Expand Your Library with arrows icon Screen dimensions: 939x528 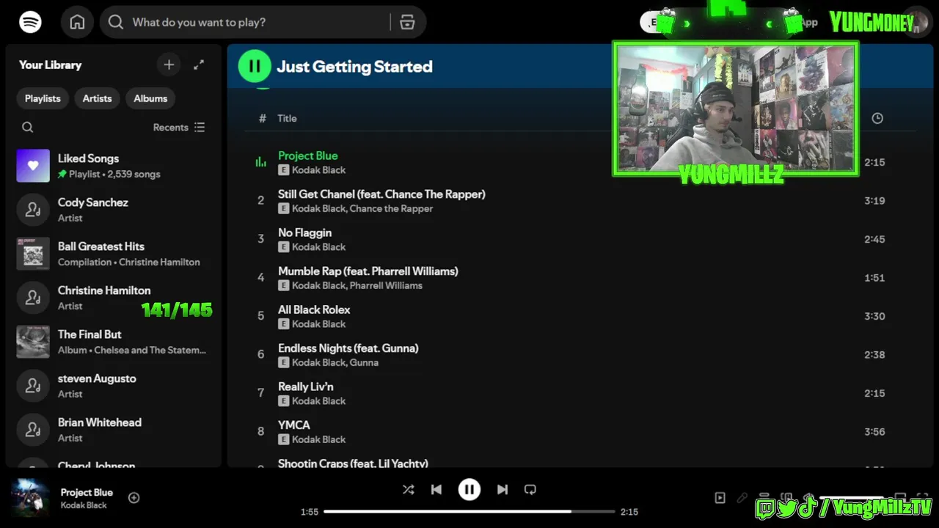click(x=199, y=65)
